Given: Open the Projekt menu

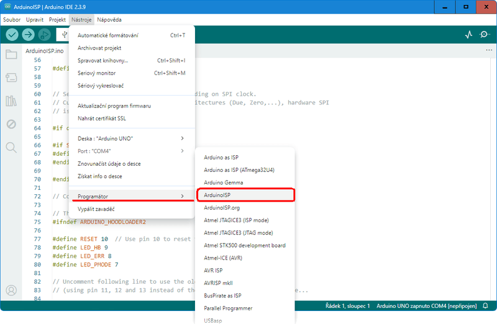Looking at the screenshot, I should [x=57, y=20].
